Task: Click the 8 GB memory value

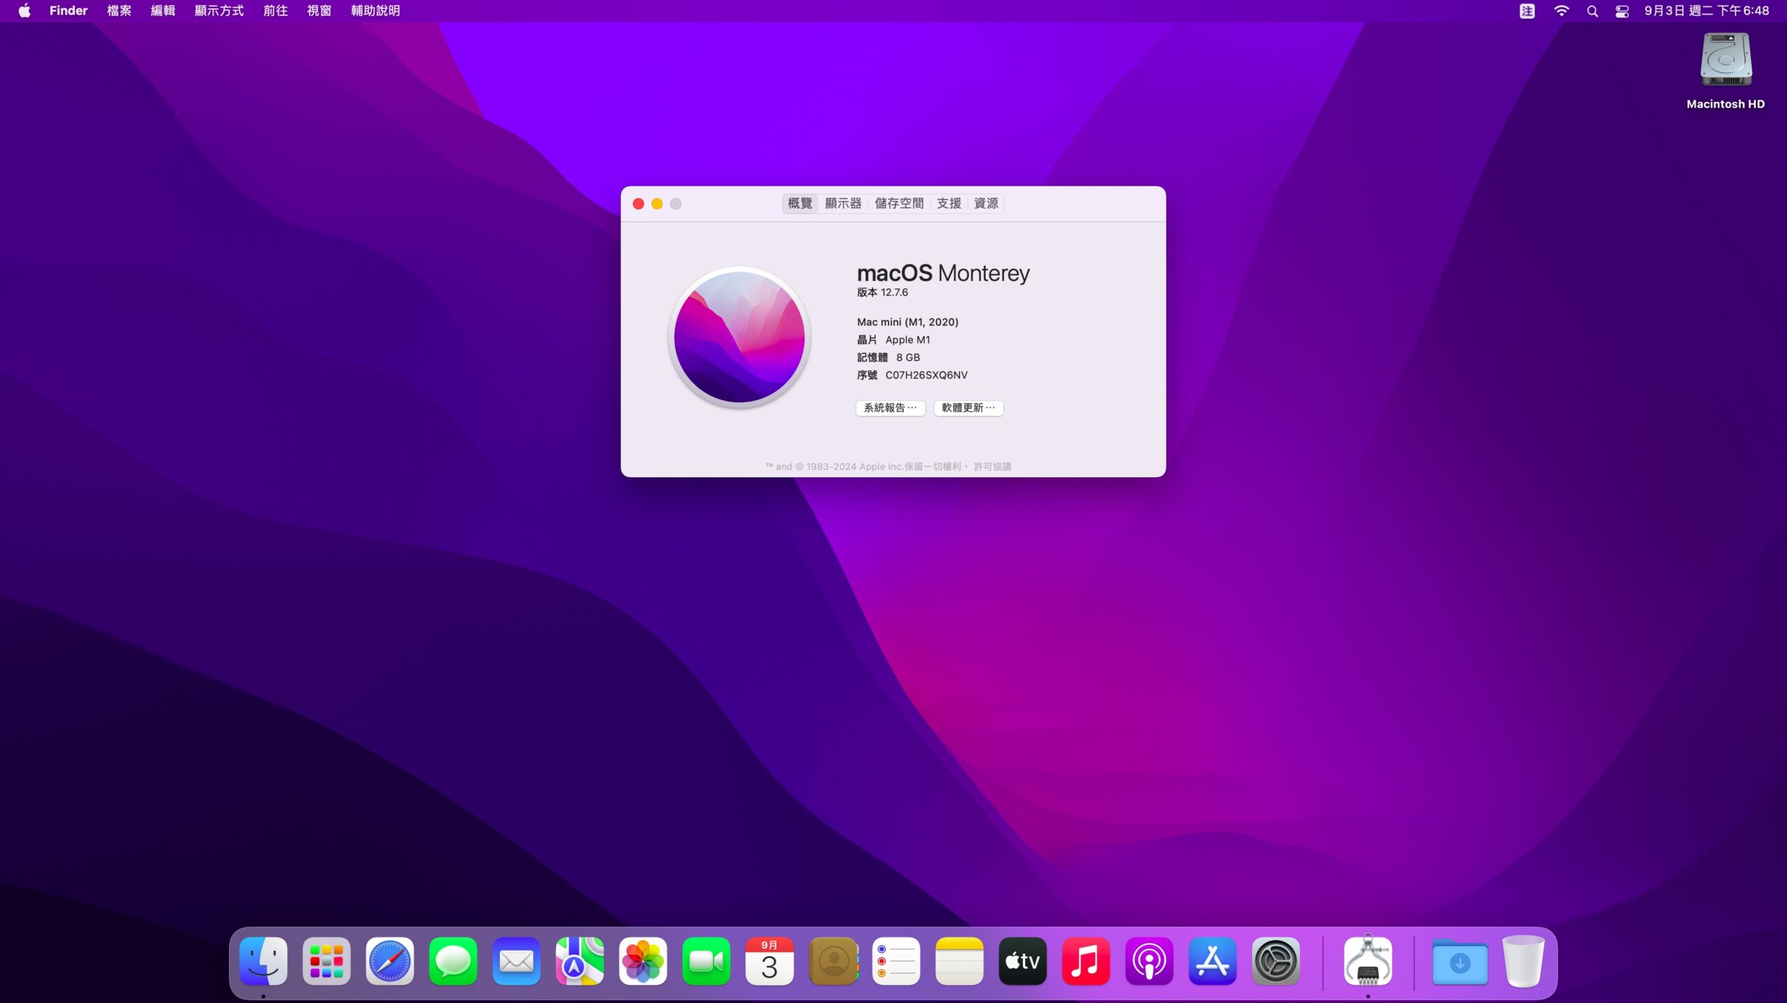Action: [908, 357]
